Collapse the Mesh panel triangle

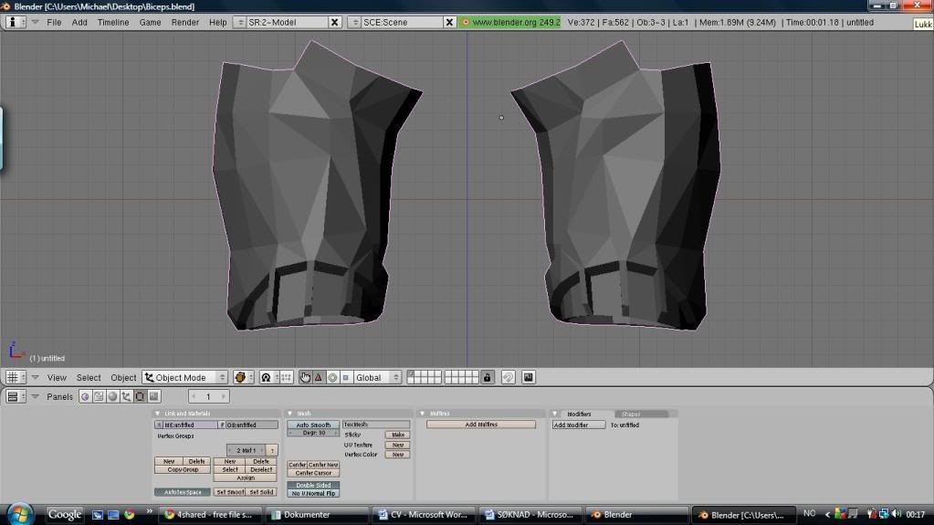click(x=290, y=413)
